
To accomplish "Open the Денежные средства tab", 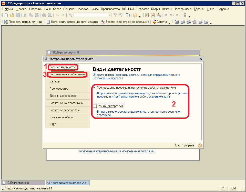I will pyautogui.click(x=67, y=96).
